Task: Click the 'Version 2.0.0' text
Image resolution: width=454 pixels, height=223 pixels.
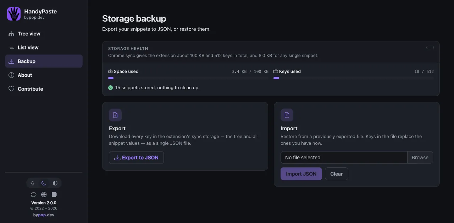Action: [x=44, y=203]
